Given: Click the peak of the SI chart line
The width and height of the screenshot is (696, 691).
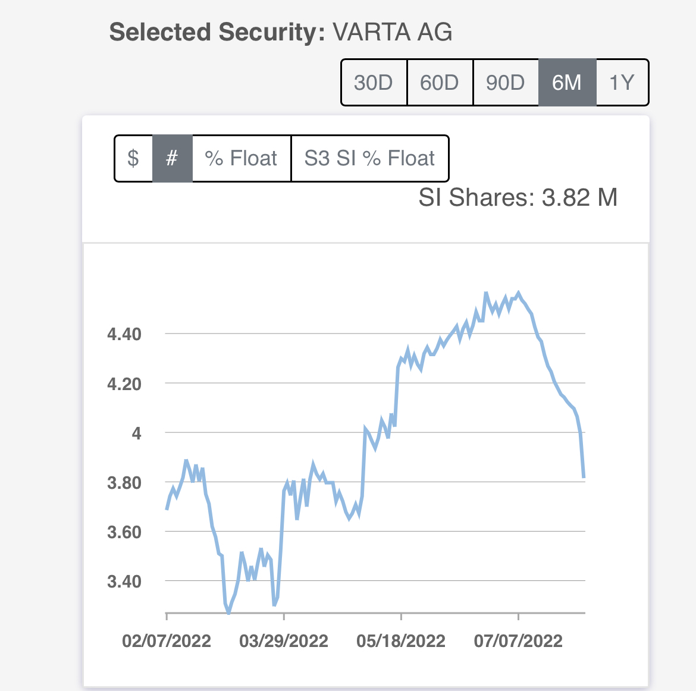Looking at the screenshot, I should tap(517, 291).
